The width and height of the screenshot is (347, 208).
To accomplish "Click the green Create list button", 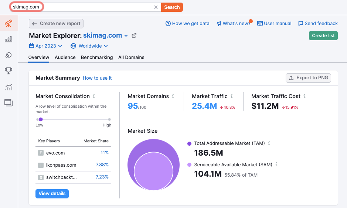I will 323,35.
